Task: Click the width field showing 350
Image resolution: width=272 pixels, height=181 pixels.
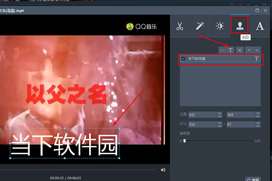Action: tap(202, 124)
